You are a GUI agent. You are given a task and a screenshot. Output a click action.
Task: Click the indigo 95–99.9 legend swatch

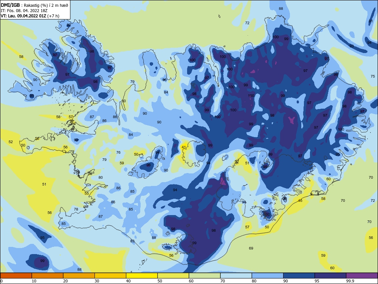pos(330,276)
